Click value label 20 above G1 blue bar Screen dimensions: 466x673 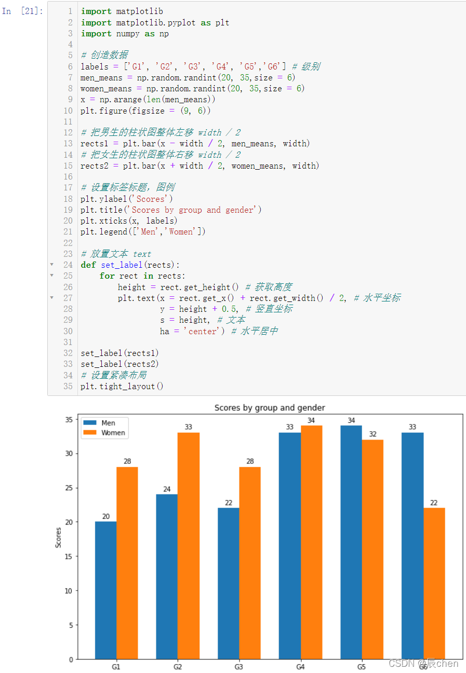click(106, 517)
